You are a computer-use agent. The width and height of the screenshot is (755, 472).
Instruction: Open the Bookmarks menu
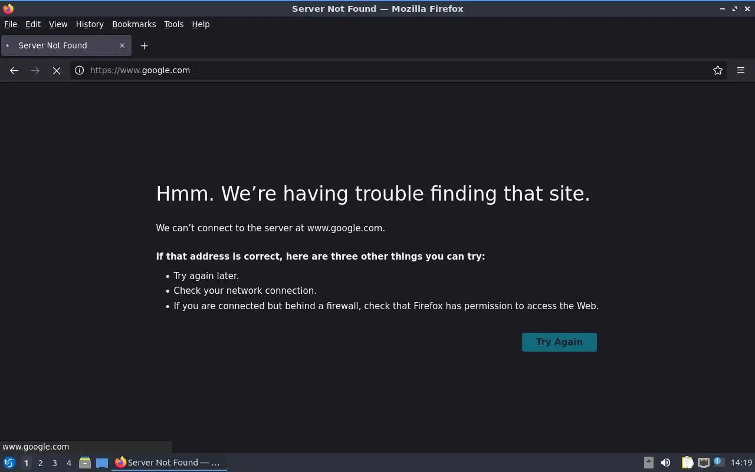134,24
